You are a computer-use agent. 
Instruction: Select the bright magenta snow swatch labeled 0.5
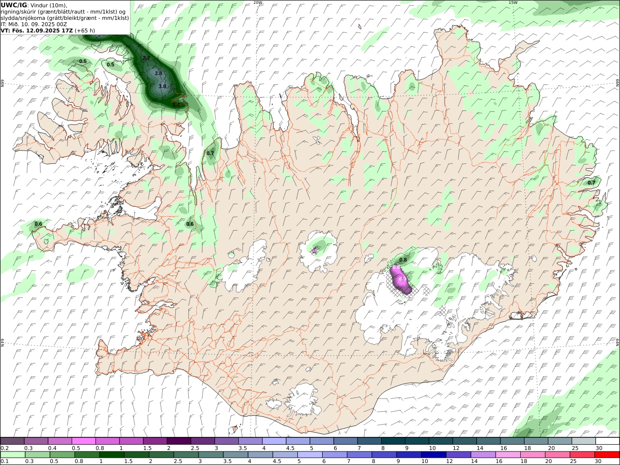[84, 441]
